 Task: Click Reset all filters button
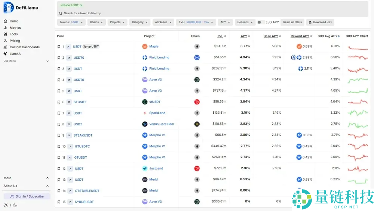pyautogui.click(x=292, y=22)
